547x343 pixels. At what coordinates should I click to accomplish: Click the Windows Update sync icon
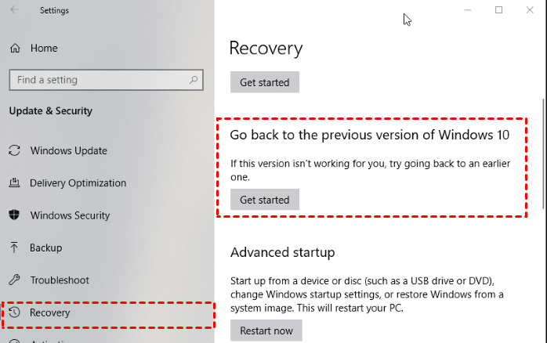click(15, 150)
